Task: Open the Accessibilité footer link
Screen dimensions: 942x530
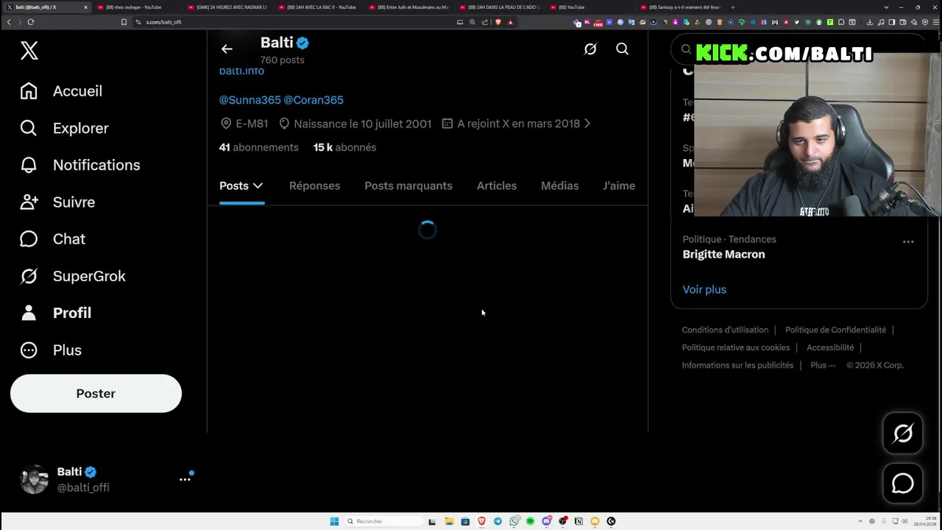Action: click(x=830, y=347)
